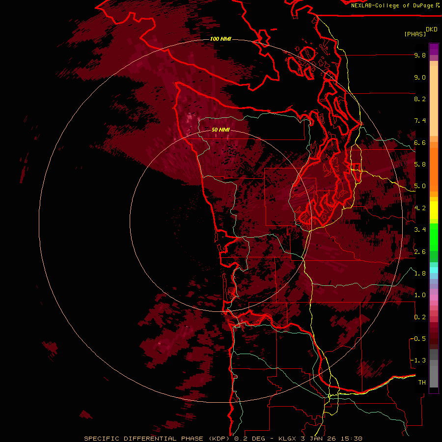The image size is (442, 442).
Task: Click the 9.0 scale value
Action: click(420, 77)
